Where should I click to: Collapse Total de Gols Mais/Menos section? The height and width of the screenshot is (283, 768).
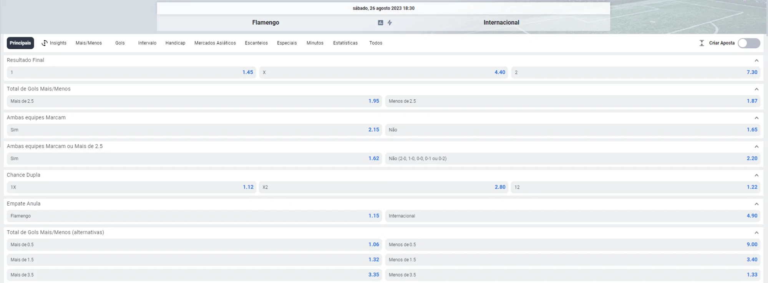[x=756, y=89]
